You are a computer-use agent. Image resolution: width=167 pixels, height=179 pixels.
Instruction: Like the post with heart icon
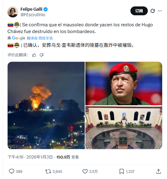tap(85, 171)
